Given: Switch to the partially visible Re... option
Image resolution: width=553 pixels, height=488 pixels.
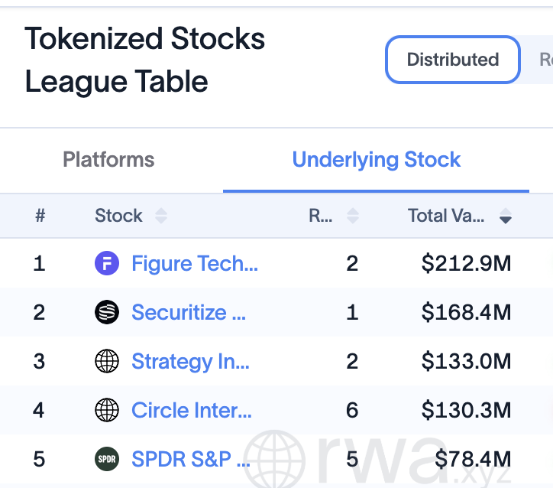Looking at the screenshot, I should [545, 60].
